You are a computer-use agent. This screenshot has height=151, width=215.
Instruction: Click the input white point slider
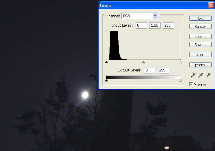pos(180,62)
